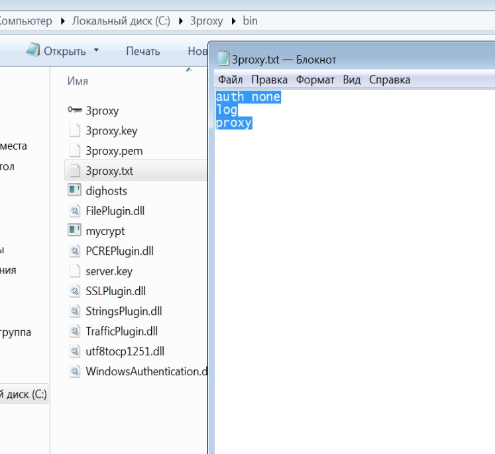This screenshot has height=454, width=495.
Task: Click the Компьютер breadcrumb in address bar
Action: (x=26, y=21)
